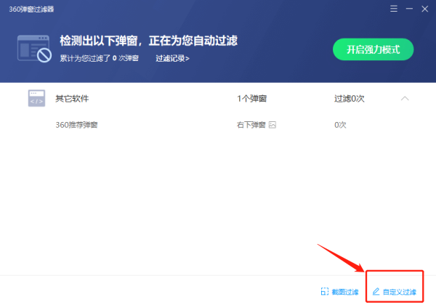
Task: Open 截图过滤 screenshot filter
Action: click(340, 292)
